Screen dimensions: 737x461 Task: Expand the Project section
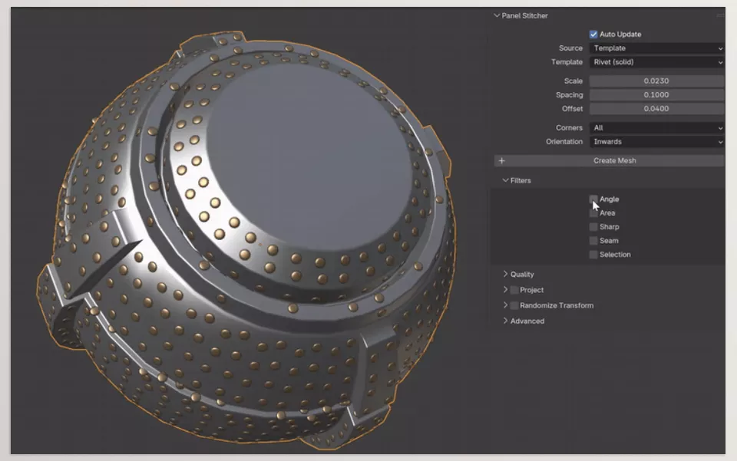[506, 290]
